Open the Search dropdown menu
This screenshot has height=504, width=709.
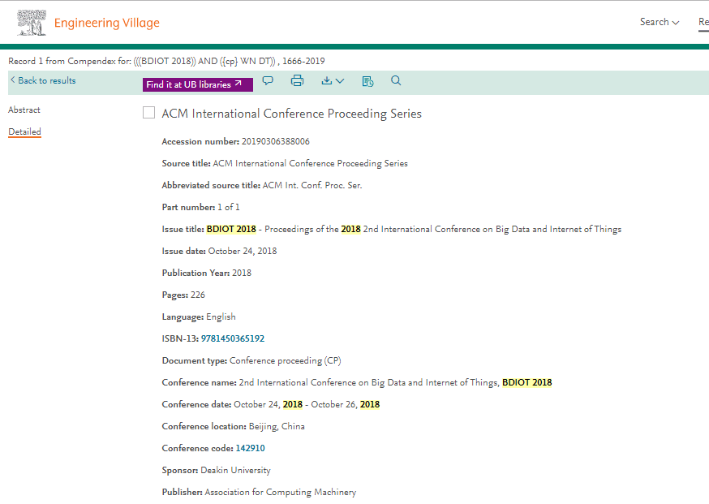tap(660, 22)
